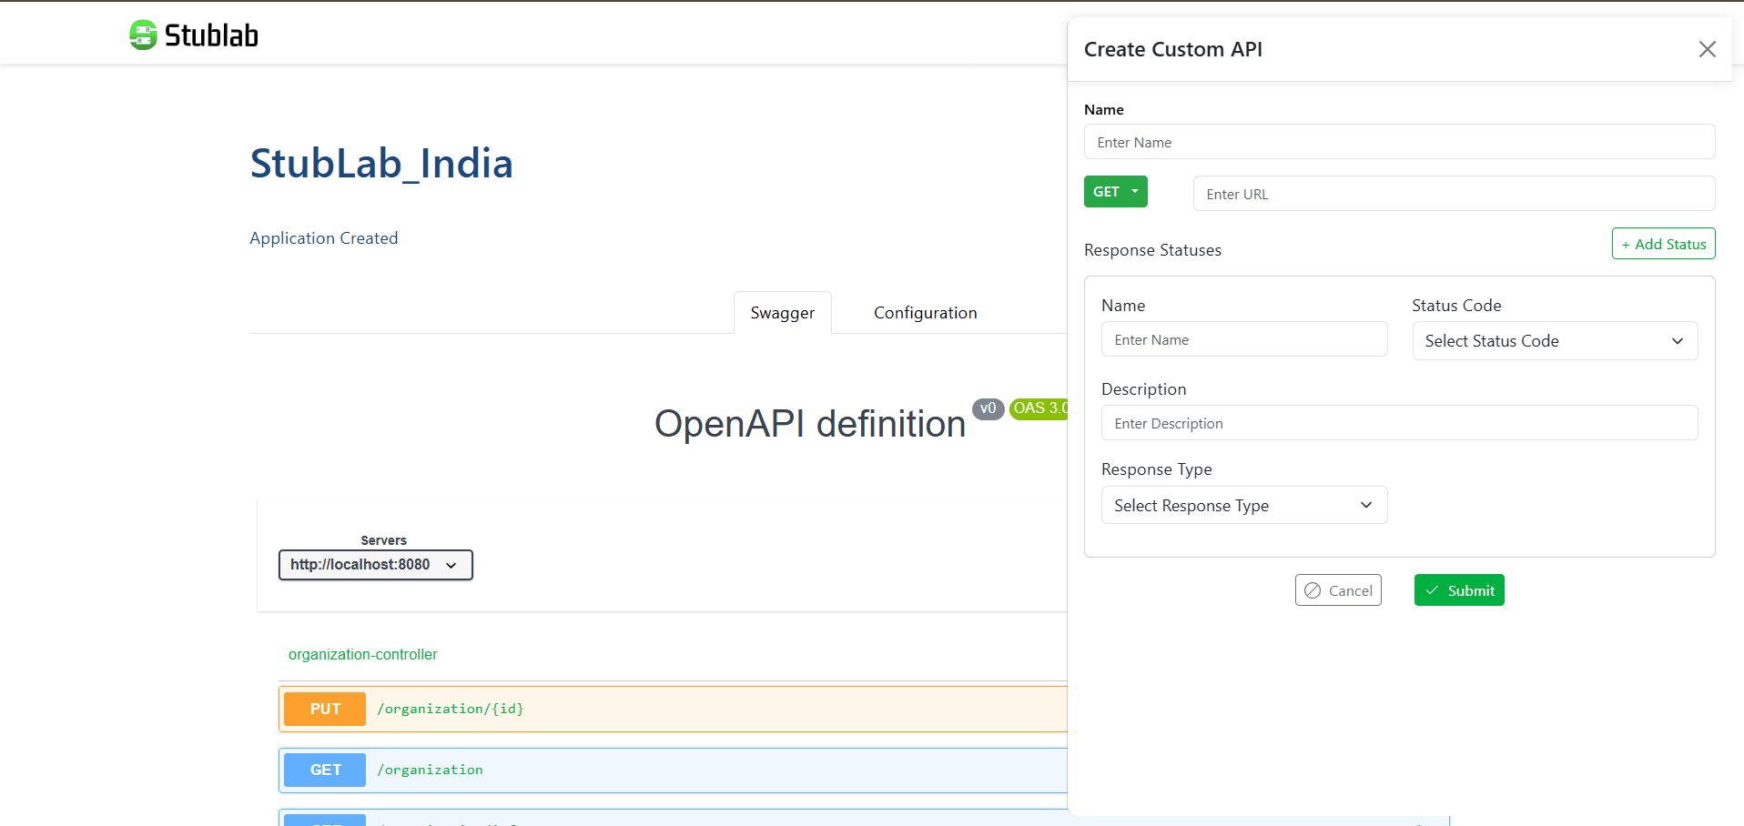Click the OAS 3.0 badge
1744x826 pixels.
click(1039, 409)
